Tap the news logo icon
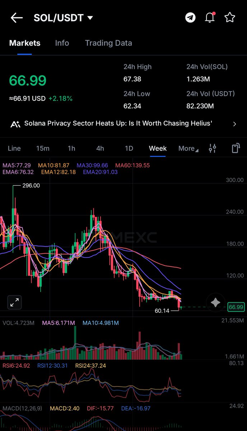This screenshot has height=431, width=247. coord(15,124)
